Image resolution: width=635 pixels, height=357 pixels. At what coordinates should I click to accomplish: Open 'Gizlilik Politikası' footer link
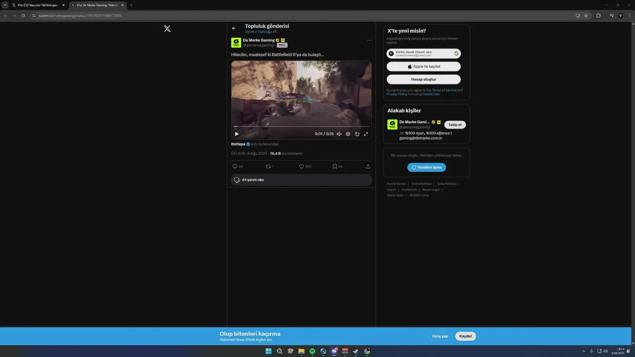tap(422, 184)
